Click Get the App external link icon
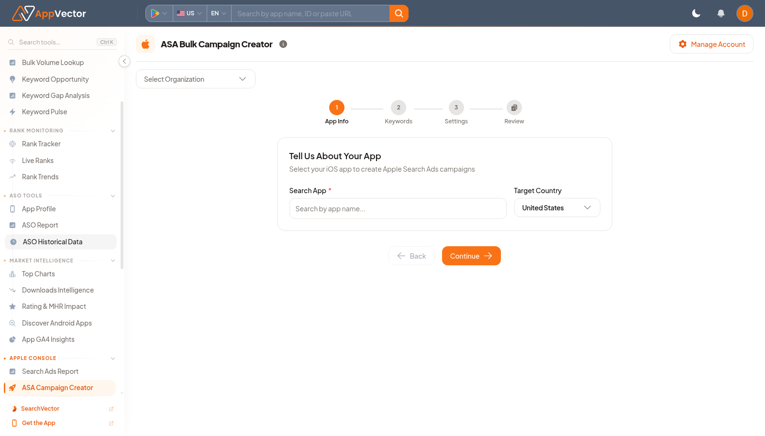Screen dimensions: 765x436 coord(111,423)
